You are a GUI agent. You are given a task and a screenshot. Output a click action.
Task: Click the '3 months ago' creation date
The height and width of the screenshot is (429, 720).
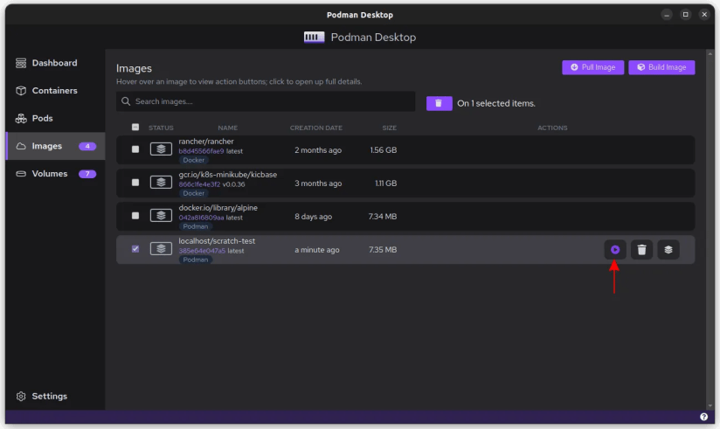pos(318,183)
